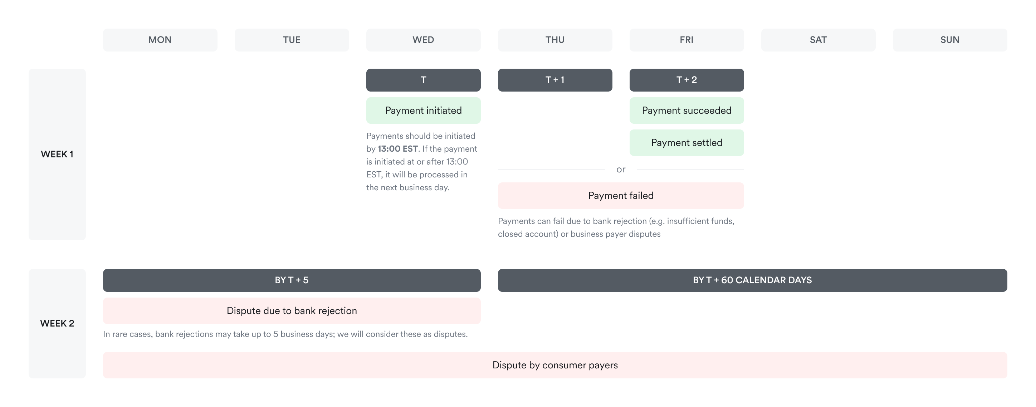
Task: Click the SUN day header
Action: coord(950,40)
